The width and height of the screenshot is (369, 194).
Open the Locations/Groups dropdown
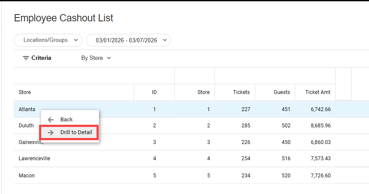pyautogui.click(x=48, y=40)
